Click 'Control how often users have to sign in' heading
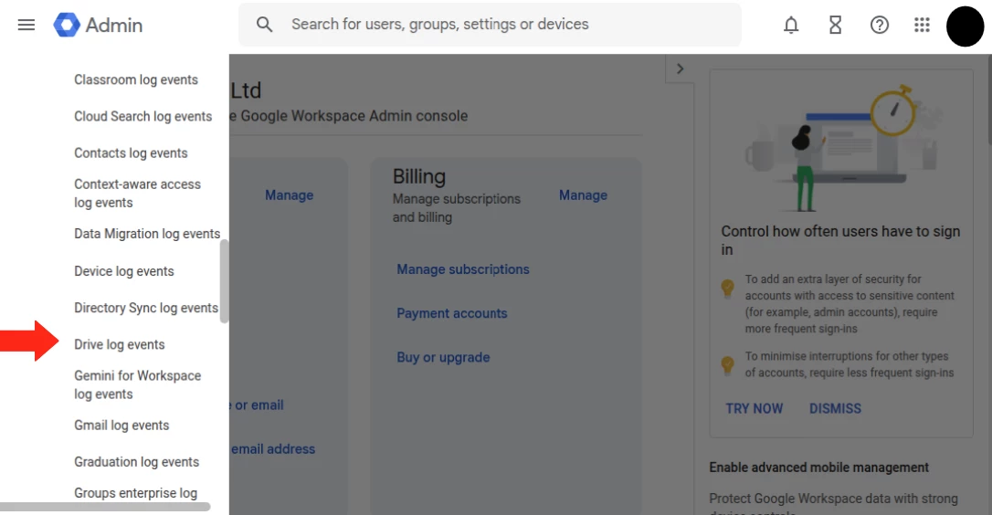This screenshot has width=992, height=515. click(x=840, y=240)
